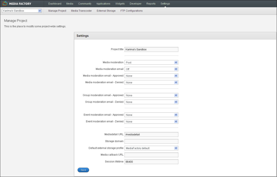Click the "Media moderation email" label
The image size is (277, 177).
pyautogui.click(x=110, y=69)
